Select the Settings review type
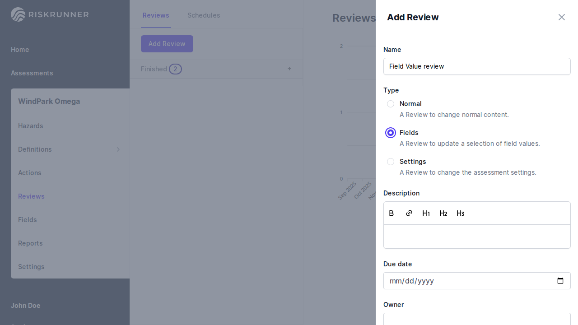Image resolution: width=578 pixels, height=325 pixels. [391, 162]
